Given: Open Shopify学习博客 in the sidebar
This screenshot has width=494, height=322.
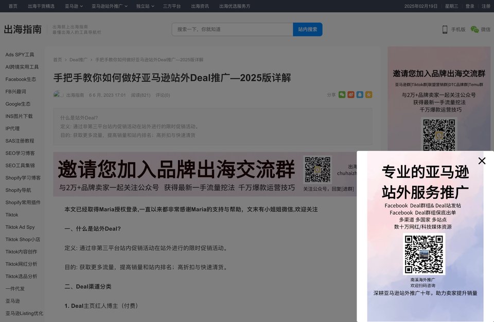Looking at the screenshot, I should (23, 178).
